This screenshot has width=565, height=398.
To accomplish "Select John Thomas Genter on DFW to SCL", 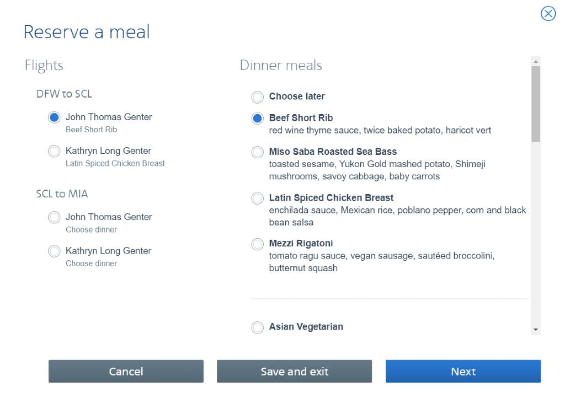I will point(54,117).
